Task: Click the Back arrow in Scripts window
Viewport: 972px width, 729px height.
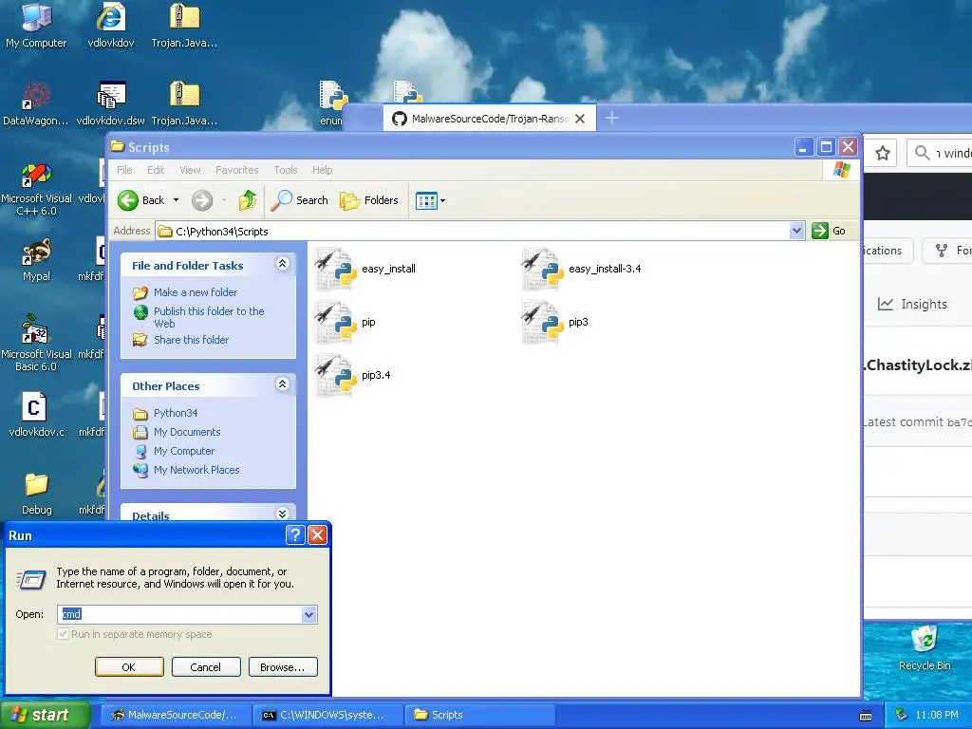Action: 128,200
